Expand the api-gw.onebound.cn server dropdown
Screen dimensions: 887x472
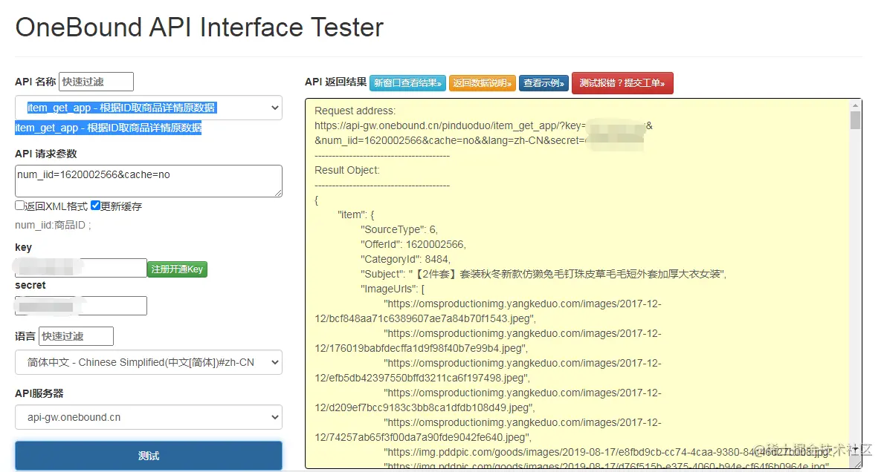point(149,417)
